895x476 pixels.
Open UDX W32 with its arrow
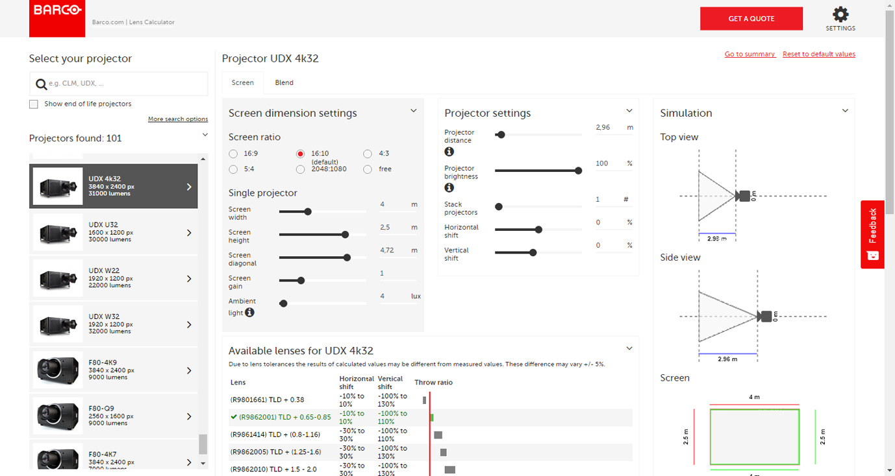[x=189, y=325]
